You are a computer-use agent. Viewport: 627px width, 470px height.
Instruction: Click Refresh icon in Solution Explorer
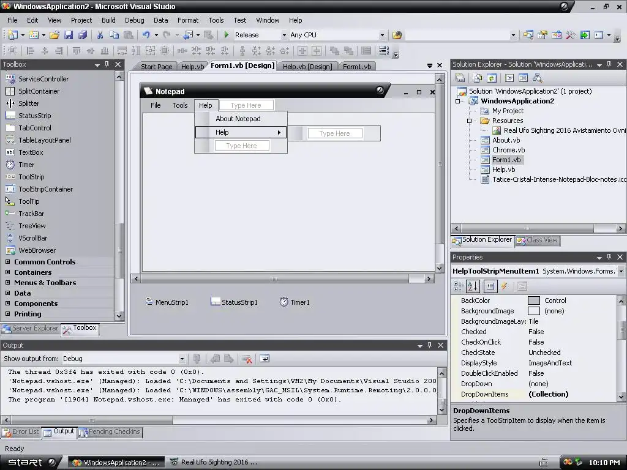492,78
